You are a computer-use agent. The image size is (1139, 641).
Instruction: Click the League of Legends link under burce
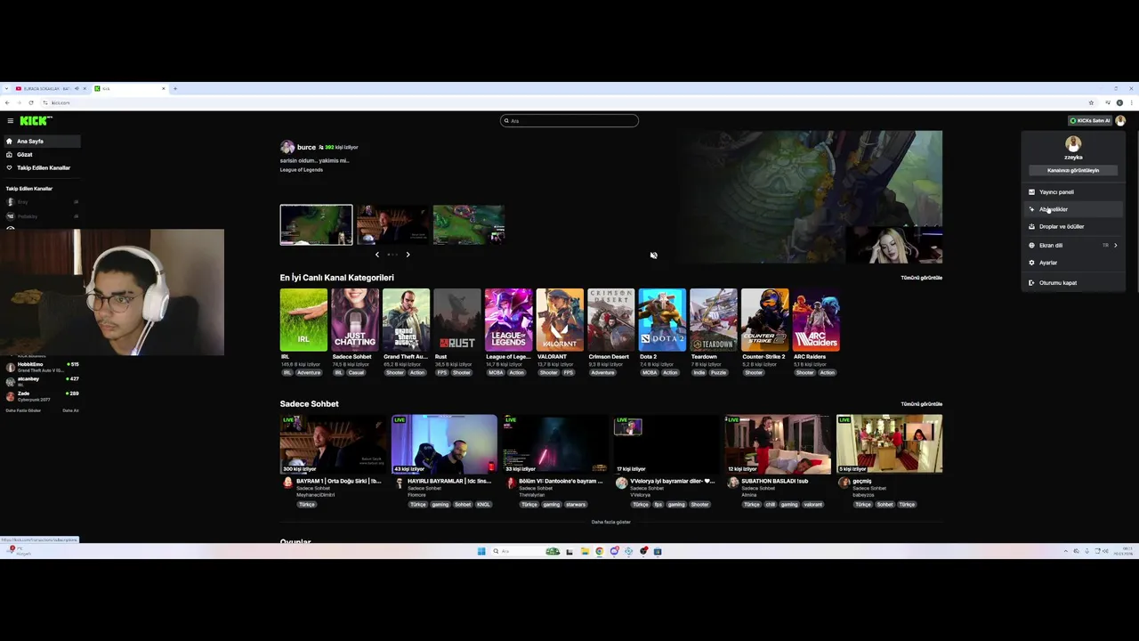(302, 169)
